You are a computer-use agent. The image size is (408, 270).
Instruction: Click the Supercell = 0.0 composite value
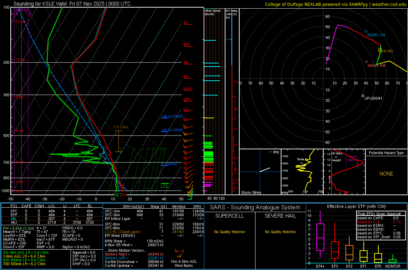coord(84,252)
